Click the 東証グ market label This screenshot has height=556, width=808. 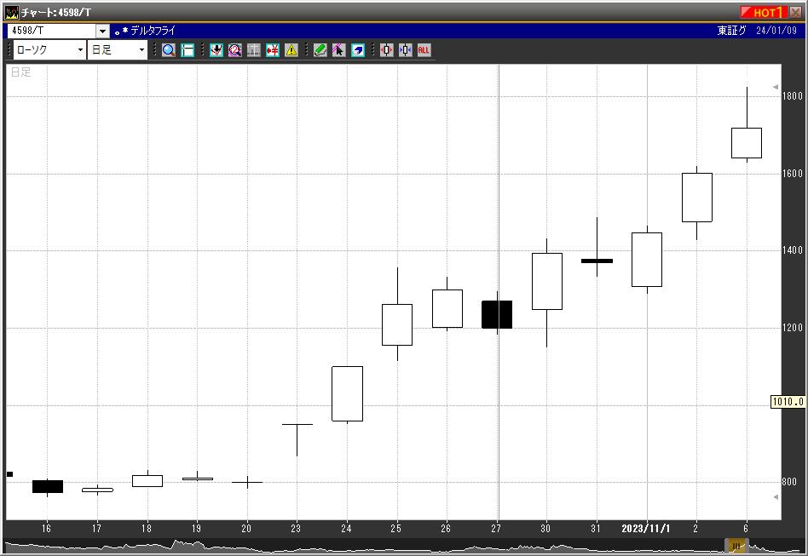tap(731, 31)
